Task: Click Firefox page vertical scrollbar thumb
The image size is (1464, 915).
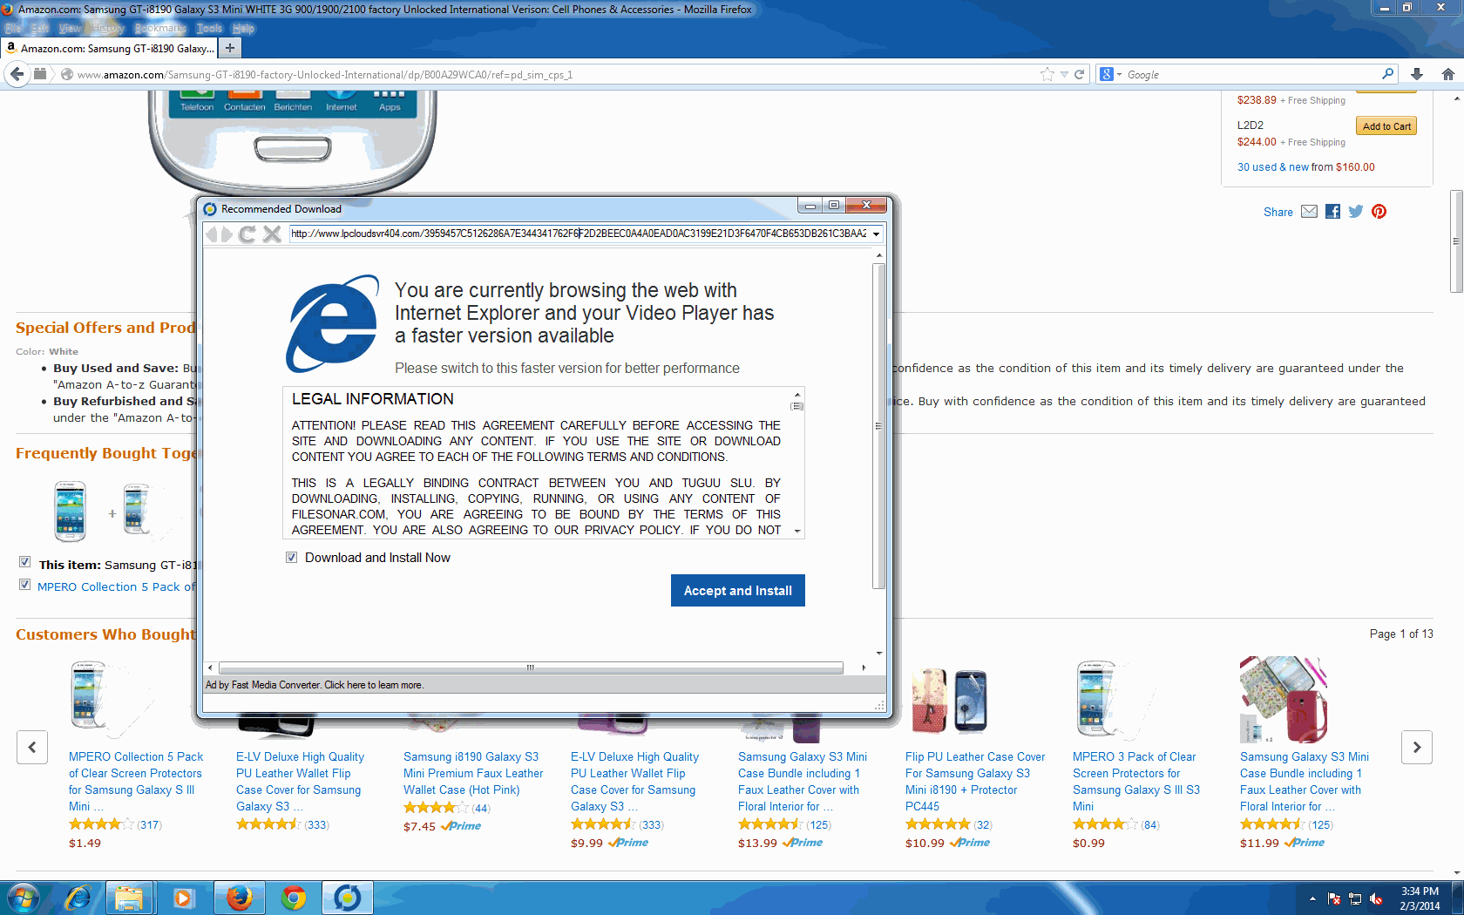Action: (x=1456, y=241)
